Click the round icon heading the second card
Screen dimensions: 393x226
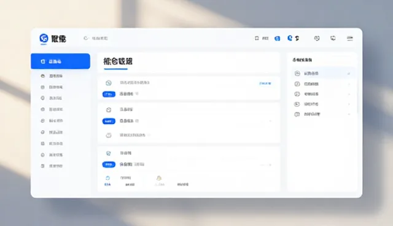tap(109, 110)
